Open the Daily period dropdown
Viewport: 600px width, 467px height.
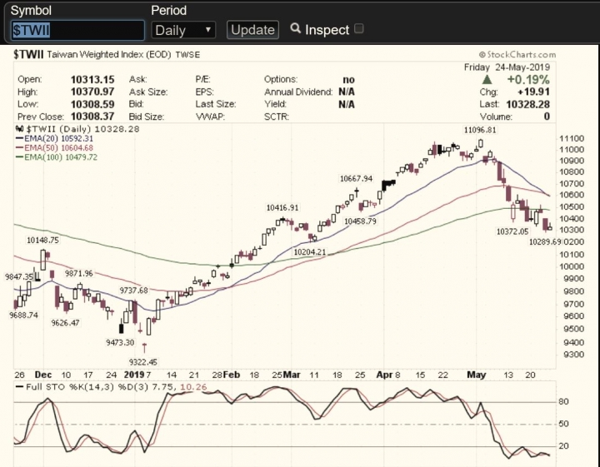click(183, 30)
